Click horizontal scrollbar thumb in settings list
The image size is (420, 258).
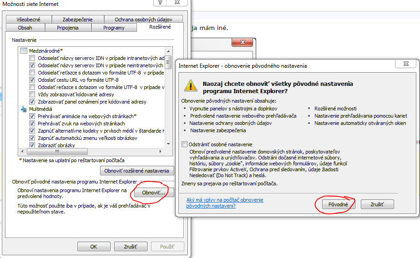57,151
